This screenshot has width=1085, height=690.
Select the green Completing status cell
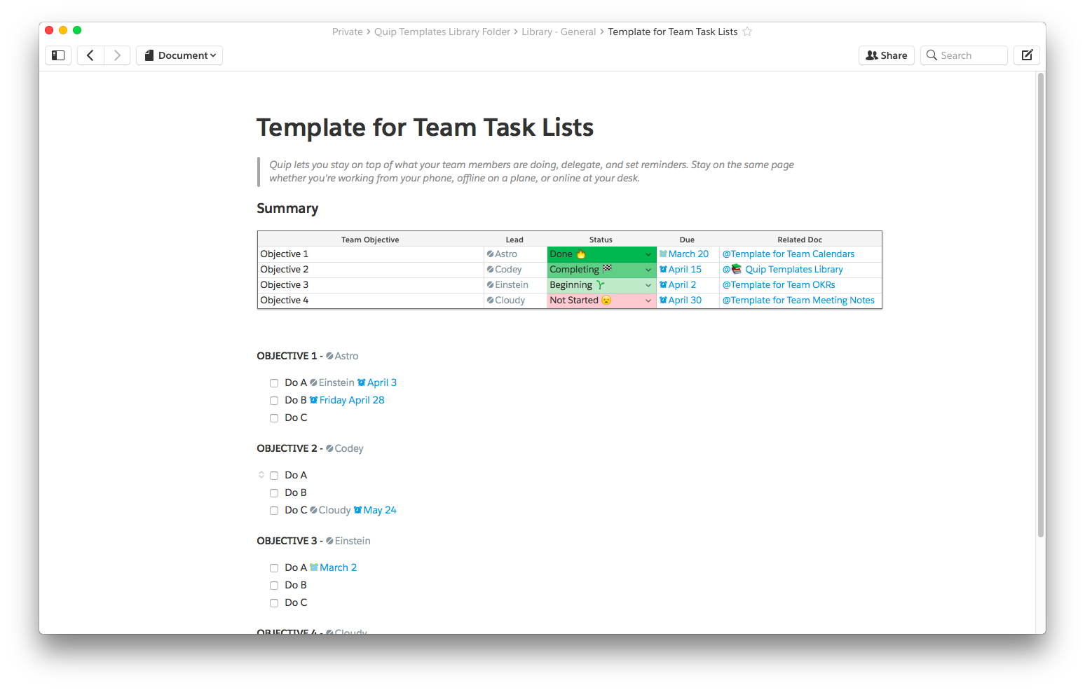coord(594,270)
